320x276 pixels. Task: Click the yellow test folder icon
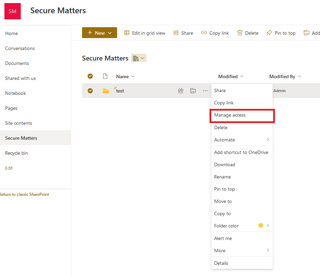tap(106, 91)
